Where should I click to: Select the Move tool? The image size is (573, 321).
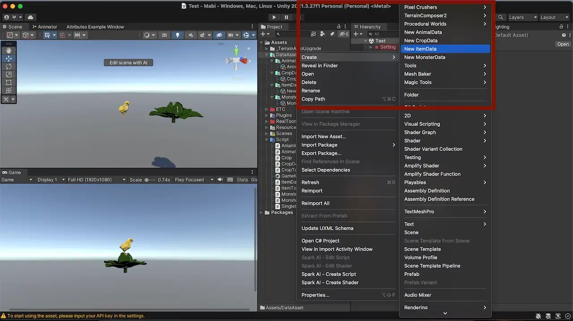click(x=9, y=58)
